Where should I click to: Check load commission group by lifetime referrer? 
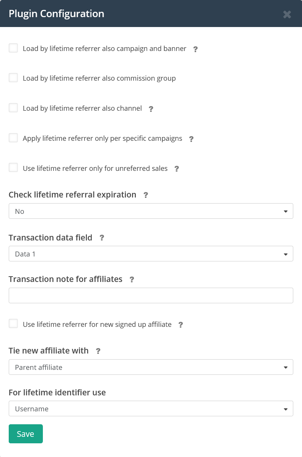pos(13,78)
